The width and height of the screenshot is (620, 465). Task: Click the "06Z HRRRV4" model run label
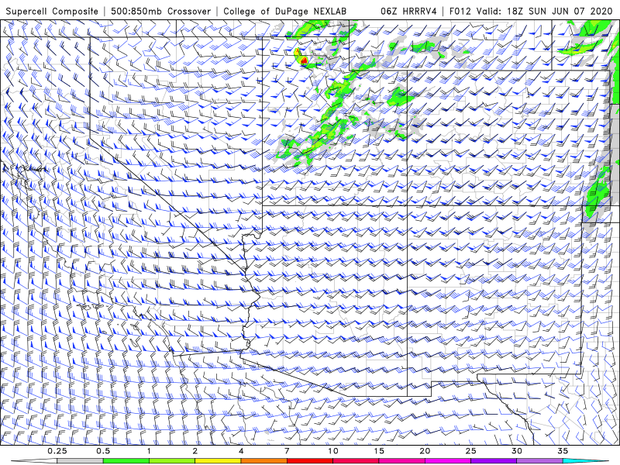click(x=408, y=11)
